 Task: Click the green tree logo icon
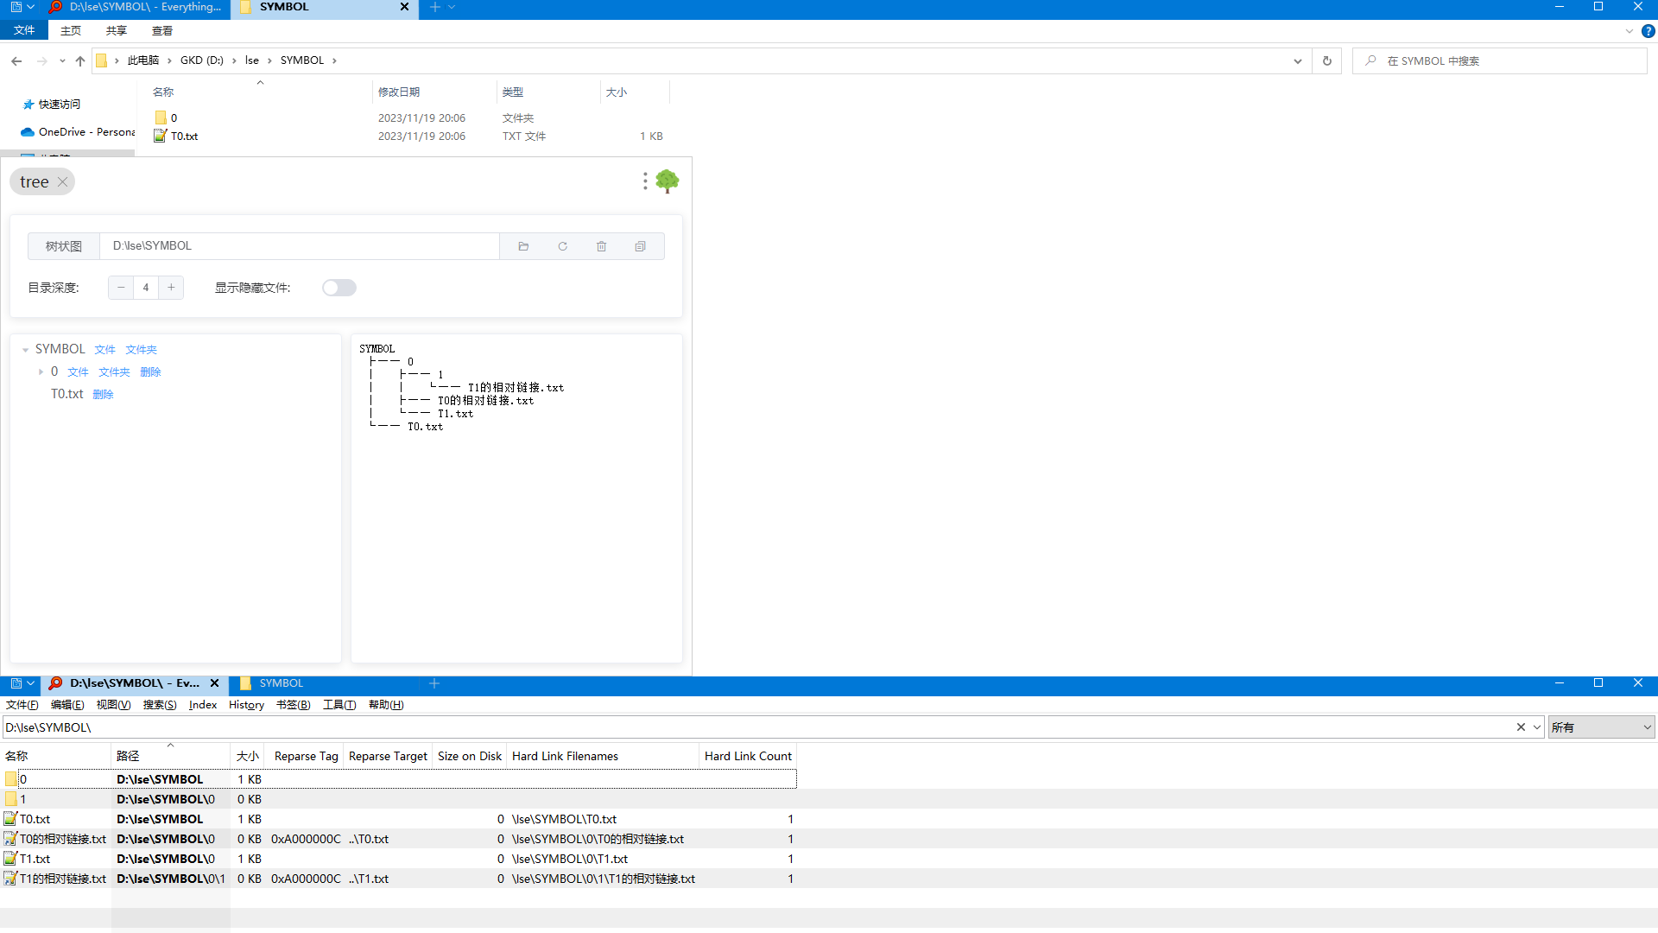click(x=667, y=181)
